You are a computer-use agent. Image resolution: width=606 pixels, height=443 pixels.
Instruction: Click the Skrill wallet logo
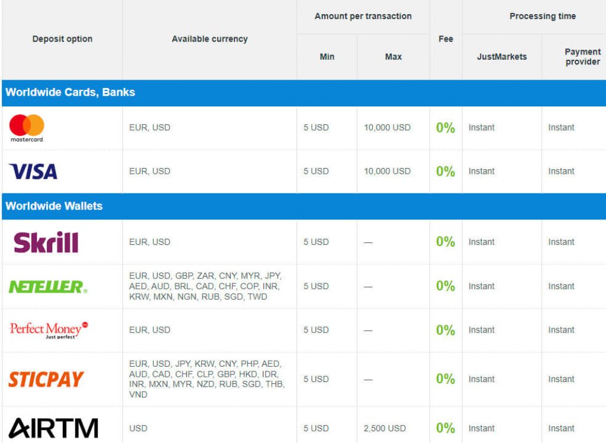coord(46,242)
